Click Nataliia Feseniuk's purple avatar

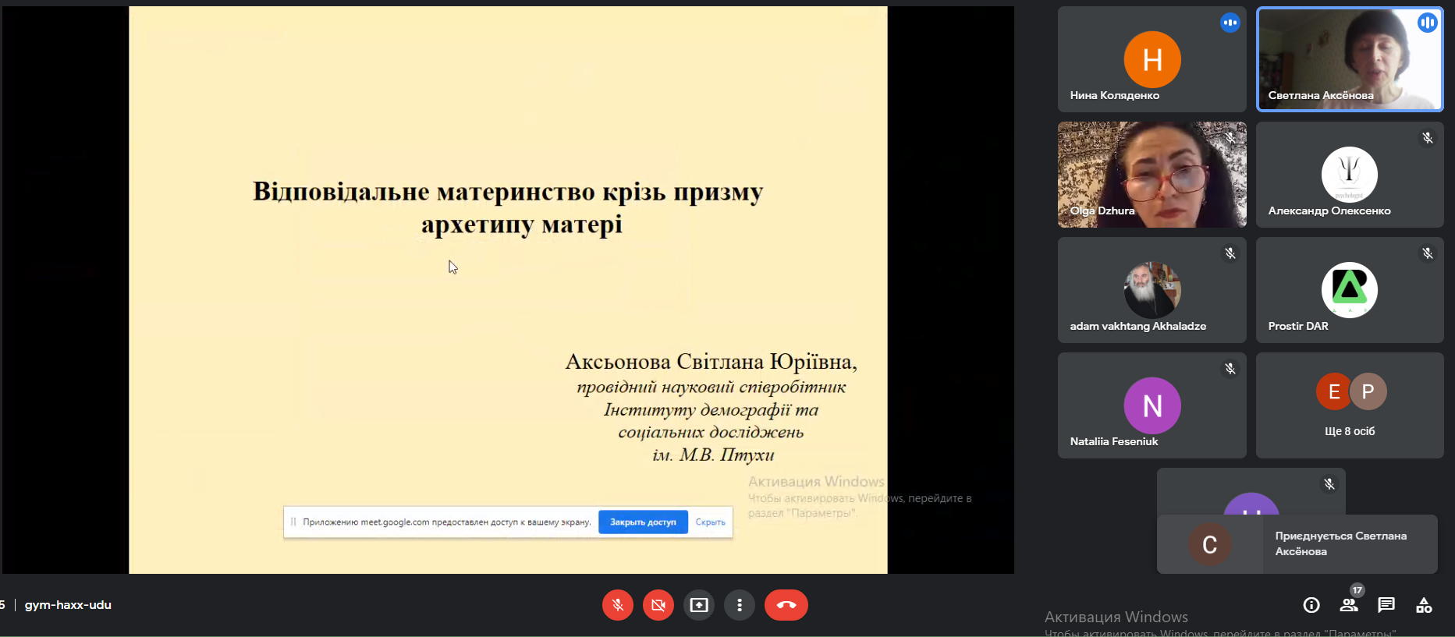1152,405
